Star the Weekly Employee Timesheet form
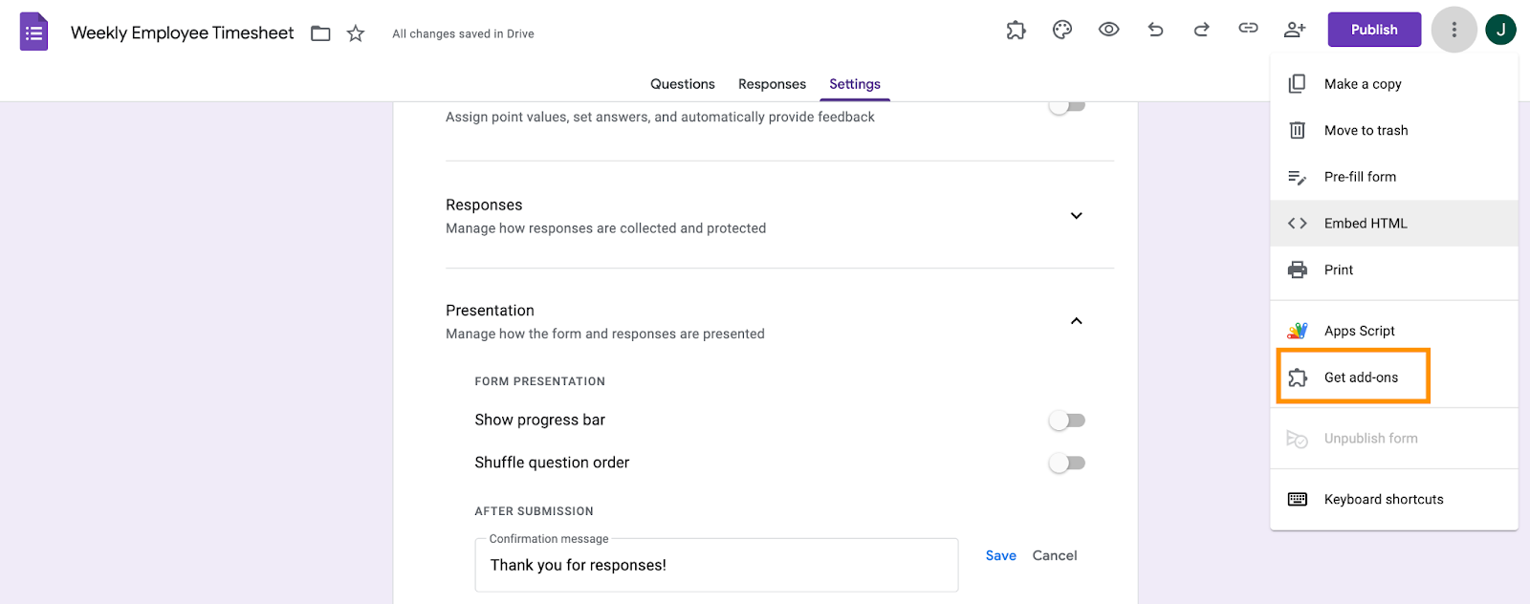The image size is (1530, 604). pyautogui.click(x=356, y=33)
